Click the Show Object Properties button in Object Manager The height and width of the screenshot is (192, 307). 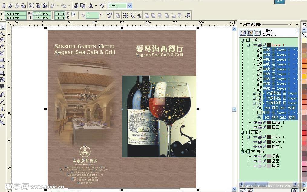click(x=243, y=33)
